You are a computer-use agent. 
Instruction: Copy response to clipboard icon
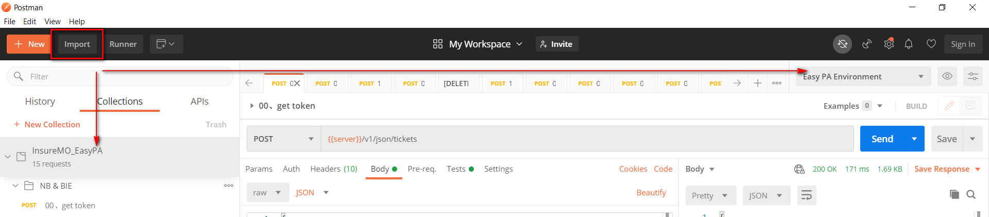954,194
